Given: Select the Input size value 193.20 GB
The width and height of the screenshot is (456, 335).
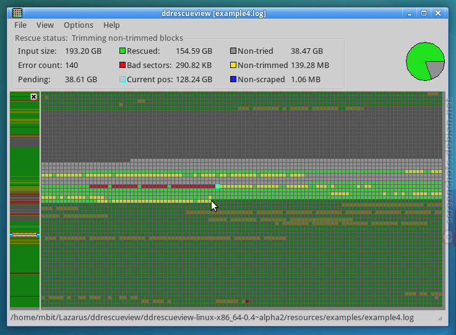Looking at the screenshot, I should [83, 51].
